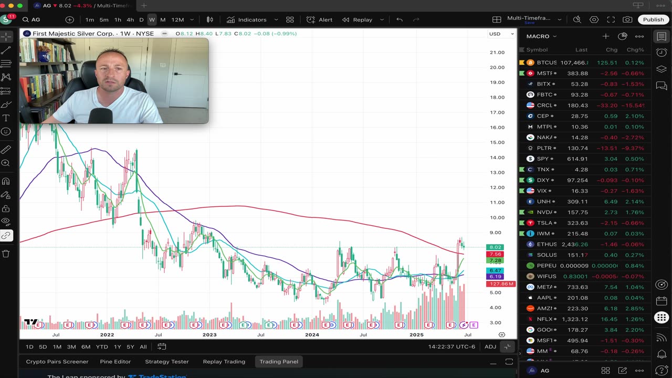Open the emoji and icons tool
Viewport: 672px width, 378px height.
point(6,132)
